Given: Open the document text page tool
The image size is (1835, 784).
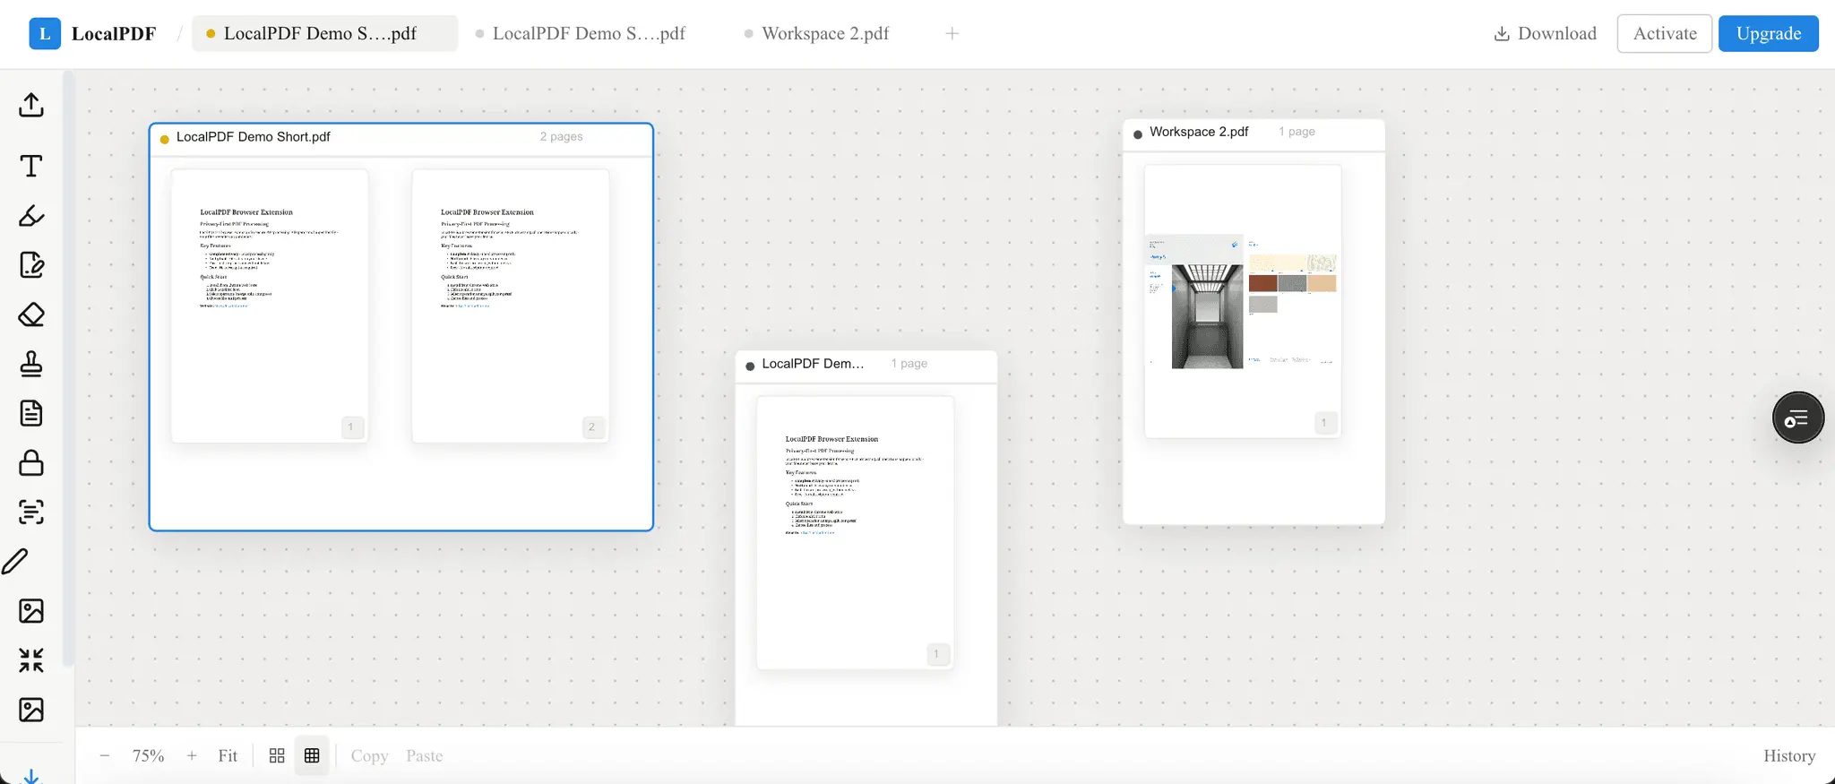Looking at the screenshot, I should [31, 413].
